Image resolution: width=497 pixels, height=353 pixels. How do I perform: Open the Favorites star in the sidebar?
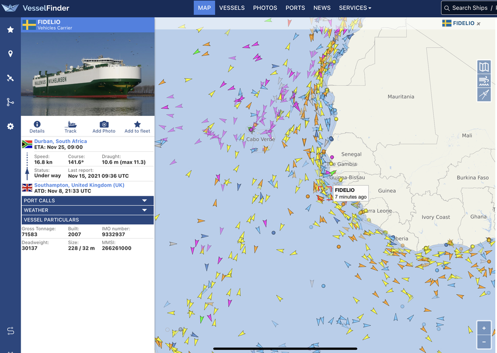(10, 29)
